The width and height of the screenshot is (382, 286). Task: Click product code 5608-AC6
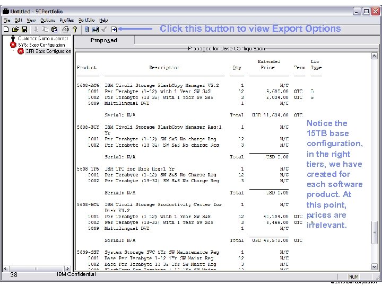tap(88, 85)
